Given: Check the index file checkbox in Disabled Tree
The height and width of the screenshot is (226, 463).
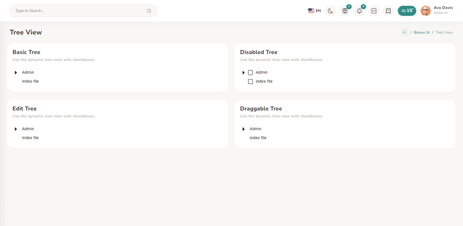Looking at the screenshot, I should pyautogui.click(x=251, y=82).
